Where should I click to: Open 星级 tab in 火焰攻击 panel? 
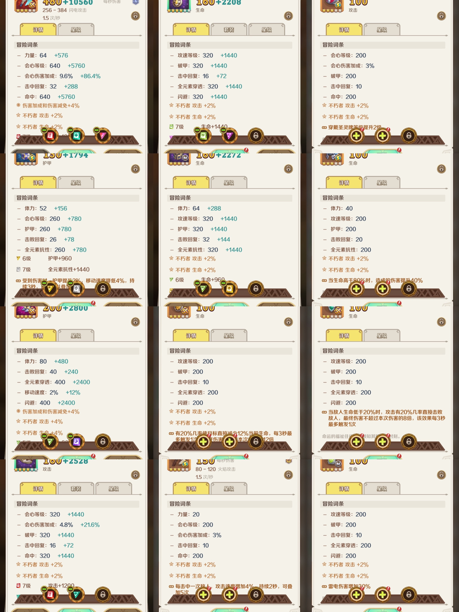point(229,489)
